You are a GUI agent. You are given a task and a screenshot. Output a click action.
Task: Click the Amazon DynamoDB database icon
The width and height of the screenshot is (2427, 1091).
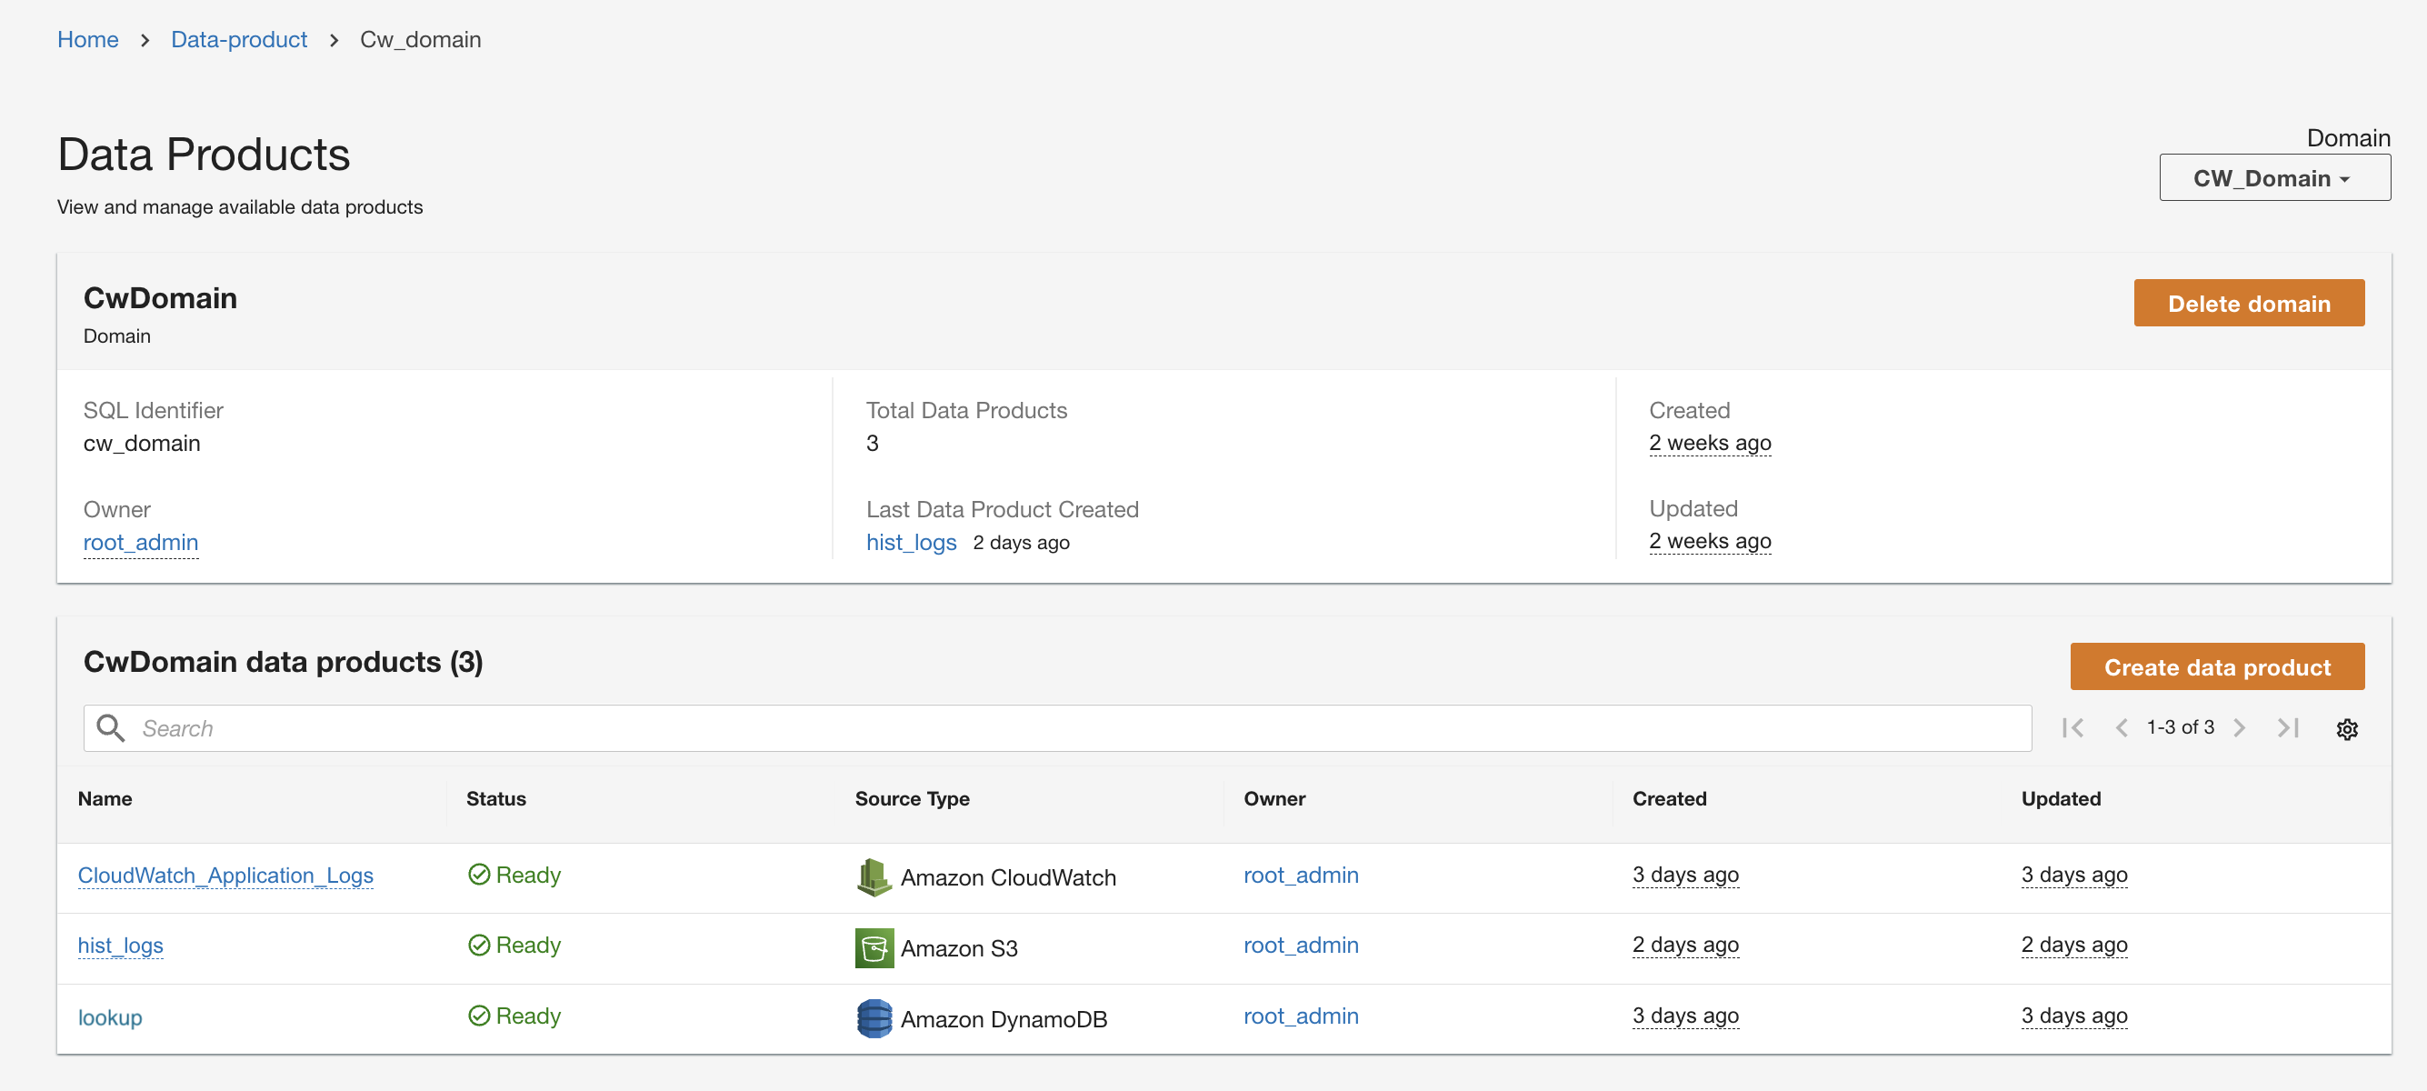(874, 1017)
